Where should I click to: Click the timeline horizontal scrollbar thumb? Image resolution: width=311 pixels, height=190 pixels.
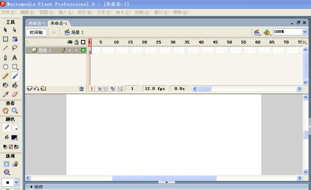204,89
